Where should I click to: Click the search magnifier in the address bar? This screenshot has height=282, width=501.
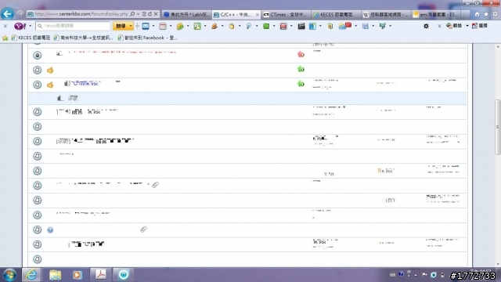pyautogui.click(x=132, y=14)
